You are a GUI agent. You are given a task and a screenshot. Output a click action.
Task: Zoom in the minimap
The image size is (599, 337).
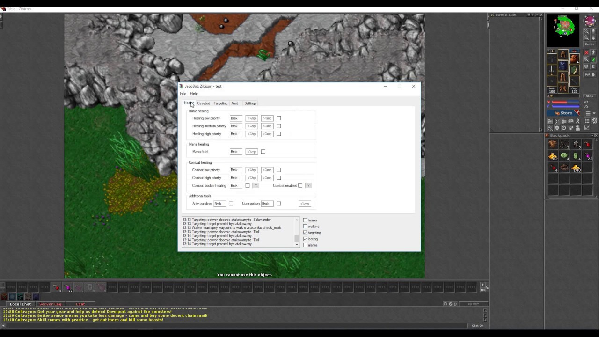(586, 38)
